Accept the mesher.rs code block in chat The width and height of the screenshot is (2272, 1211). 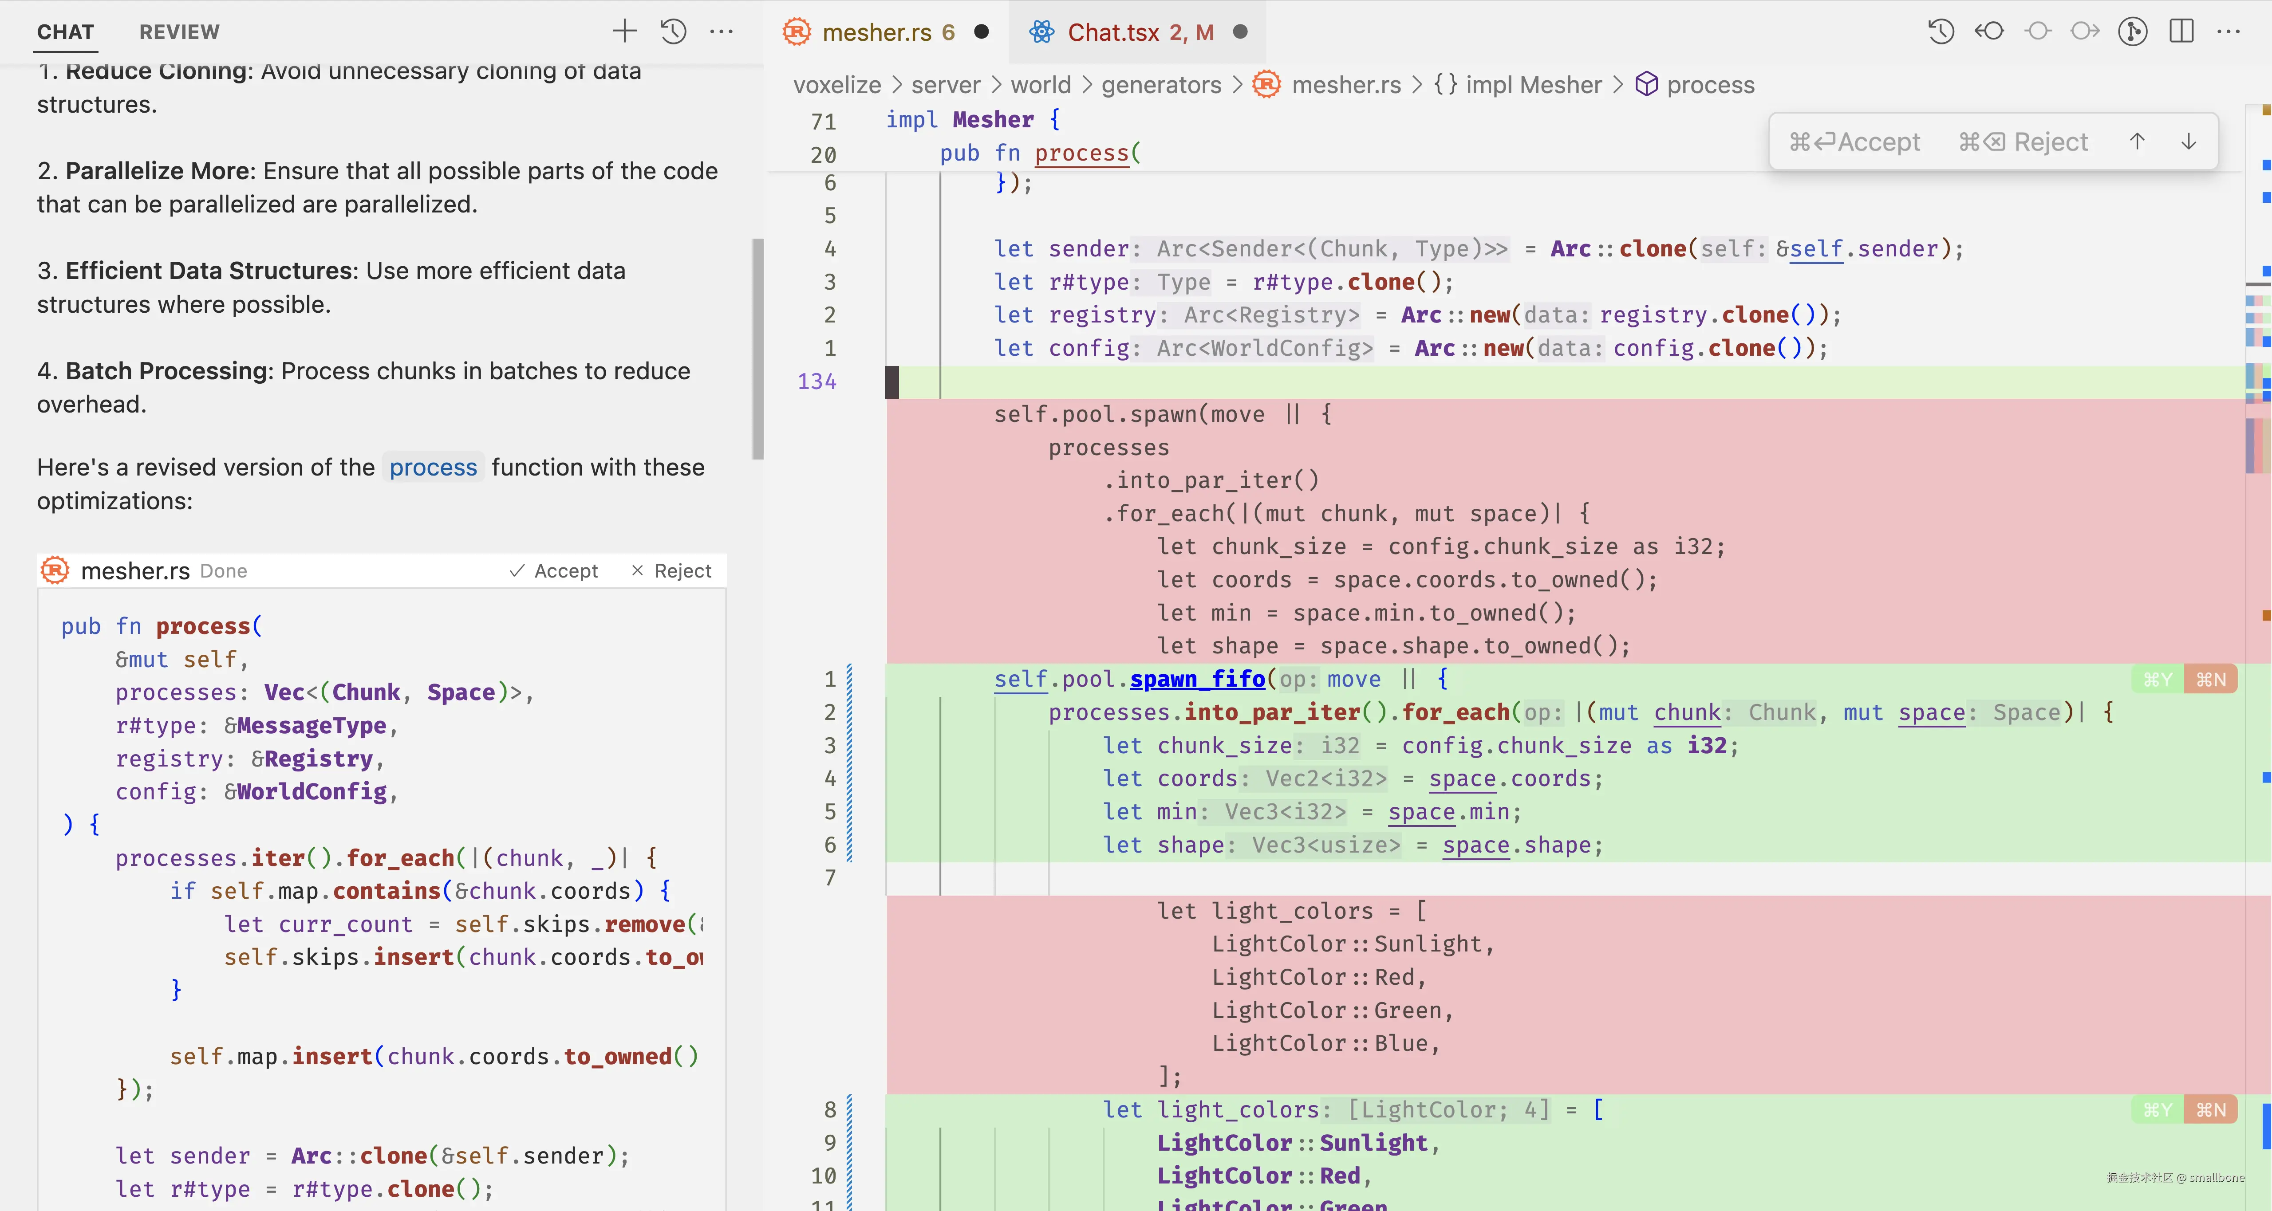point(555,571)
